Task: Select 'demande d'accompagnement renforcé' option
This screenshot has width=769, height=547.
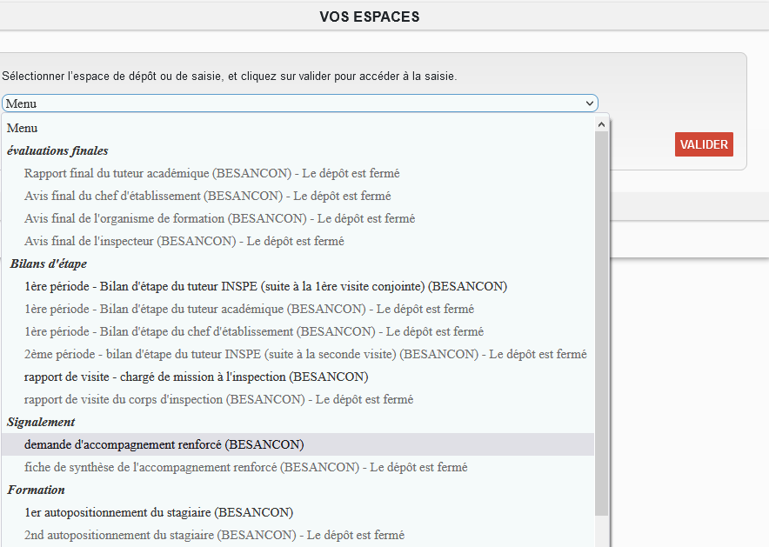Action: pos(164,444)
